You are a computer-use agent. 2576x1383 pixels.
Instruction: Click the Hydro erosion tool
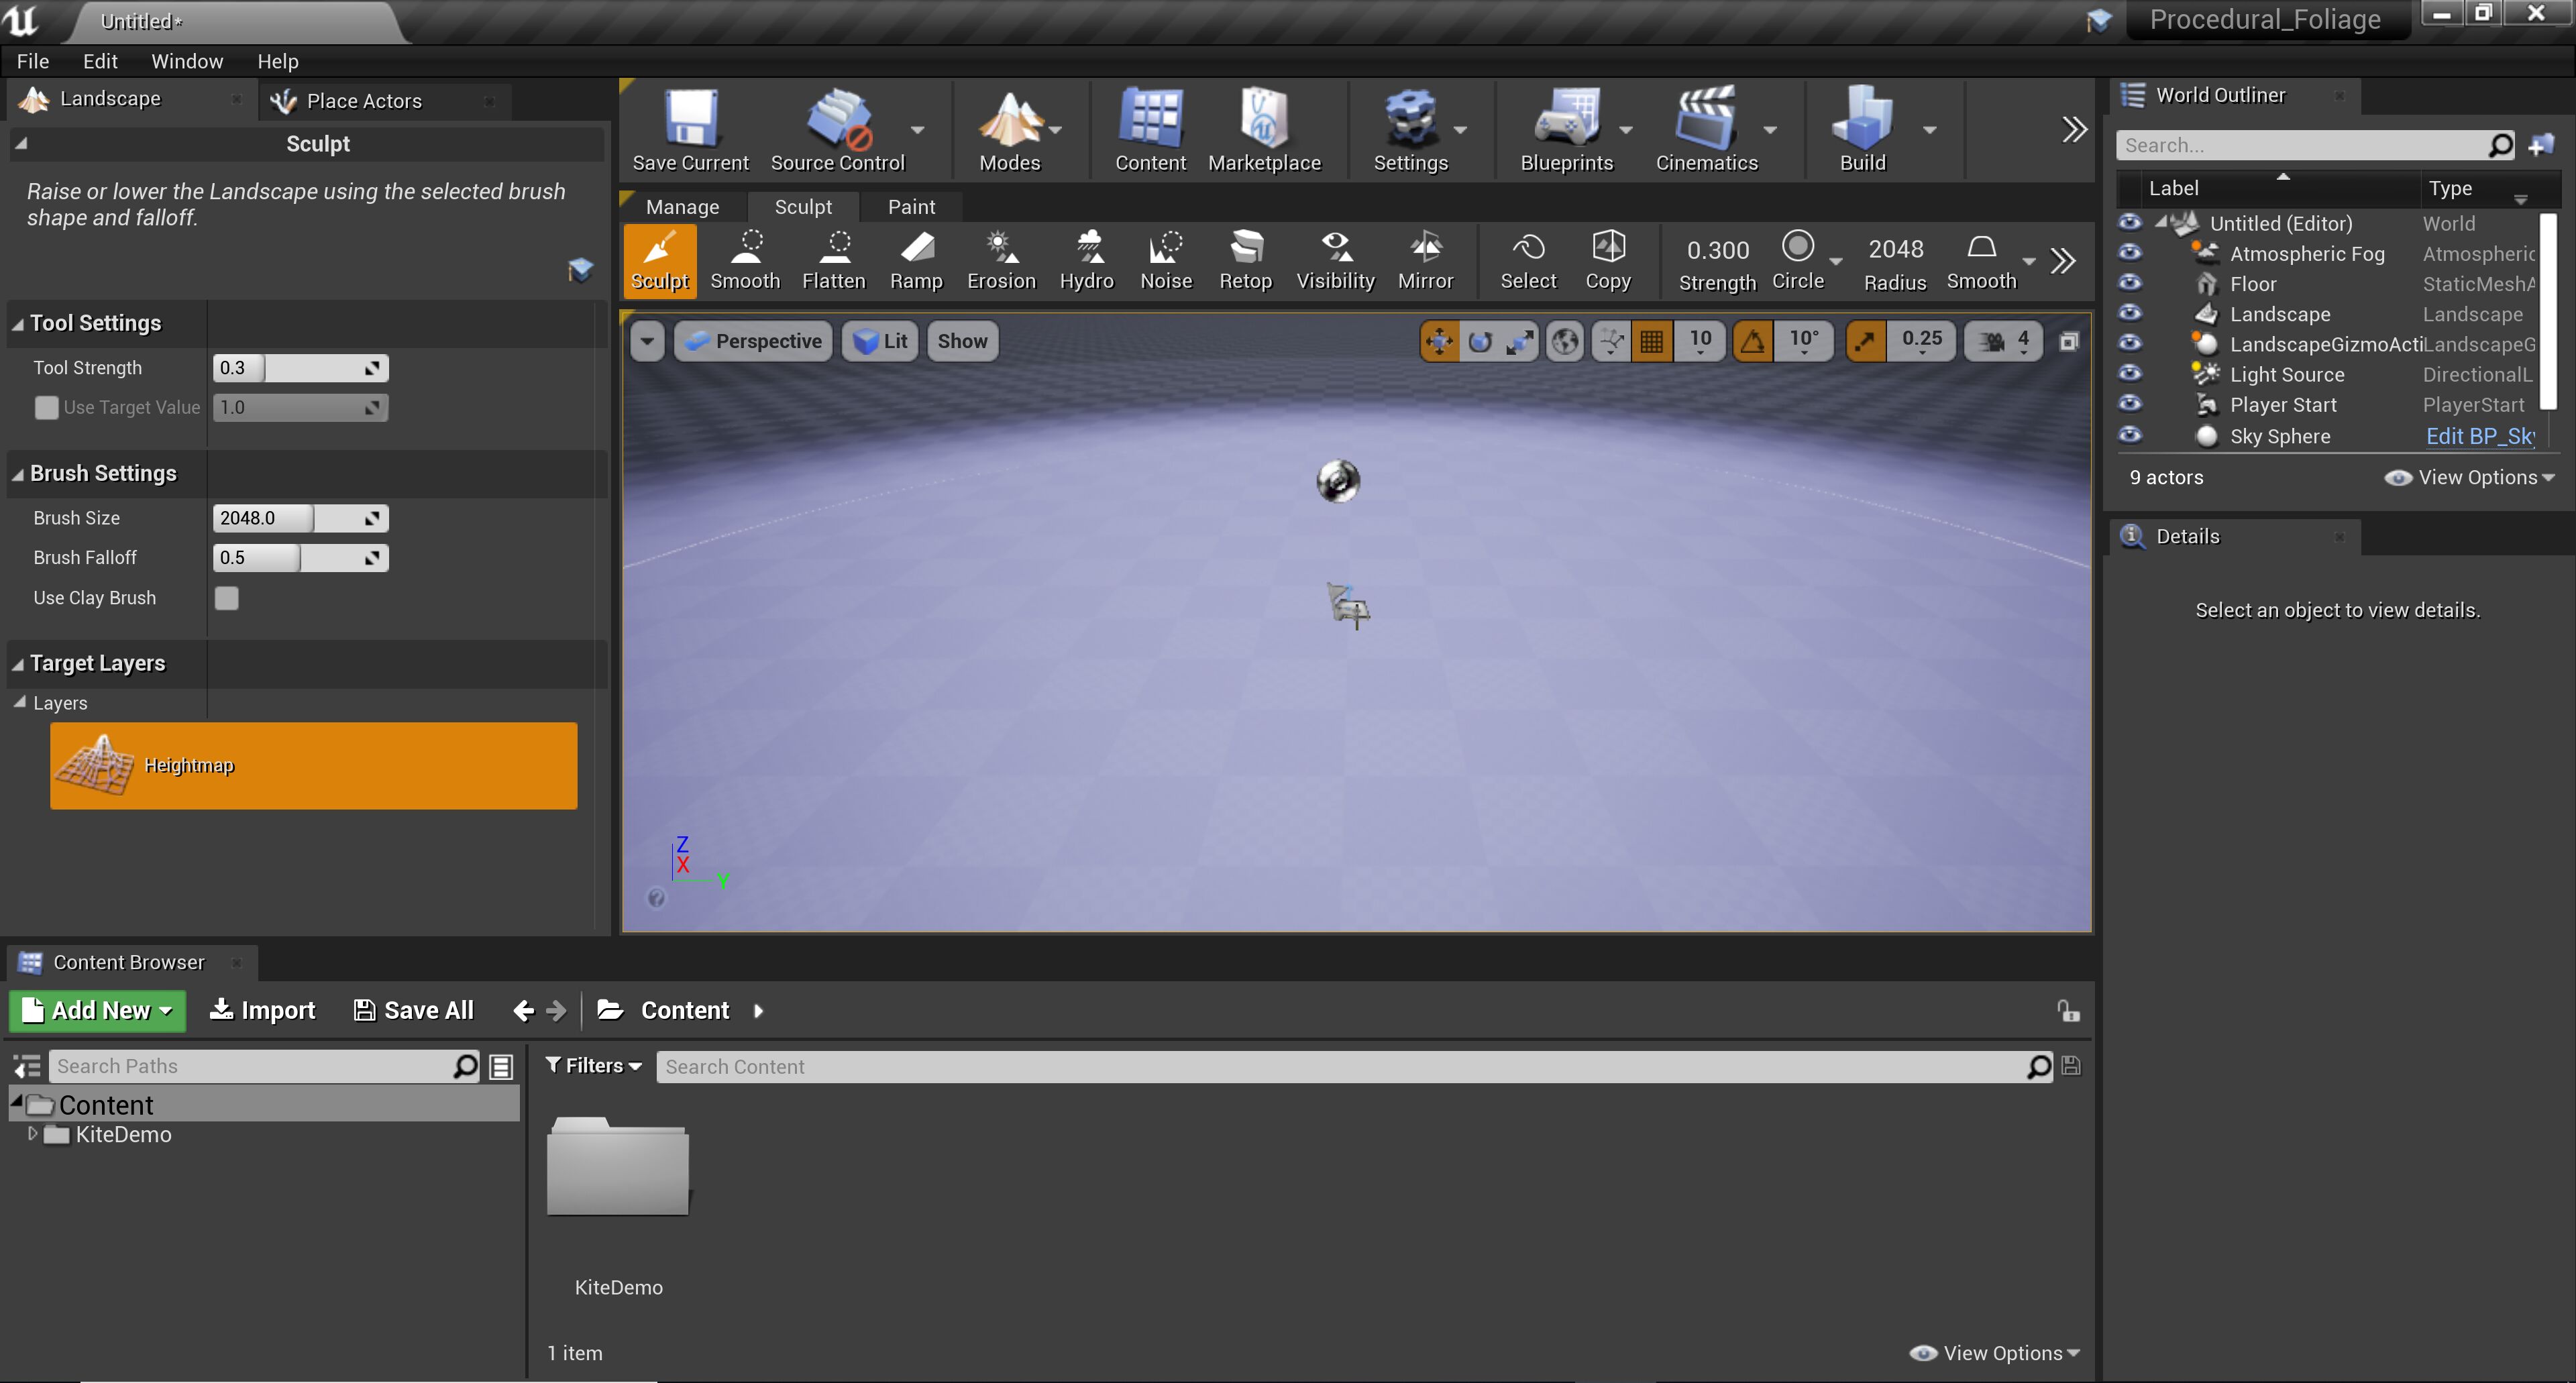(x=1087, y=259)
